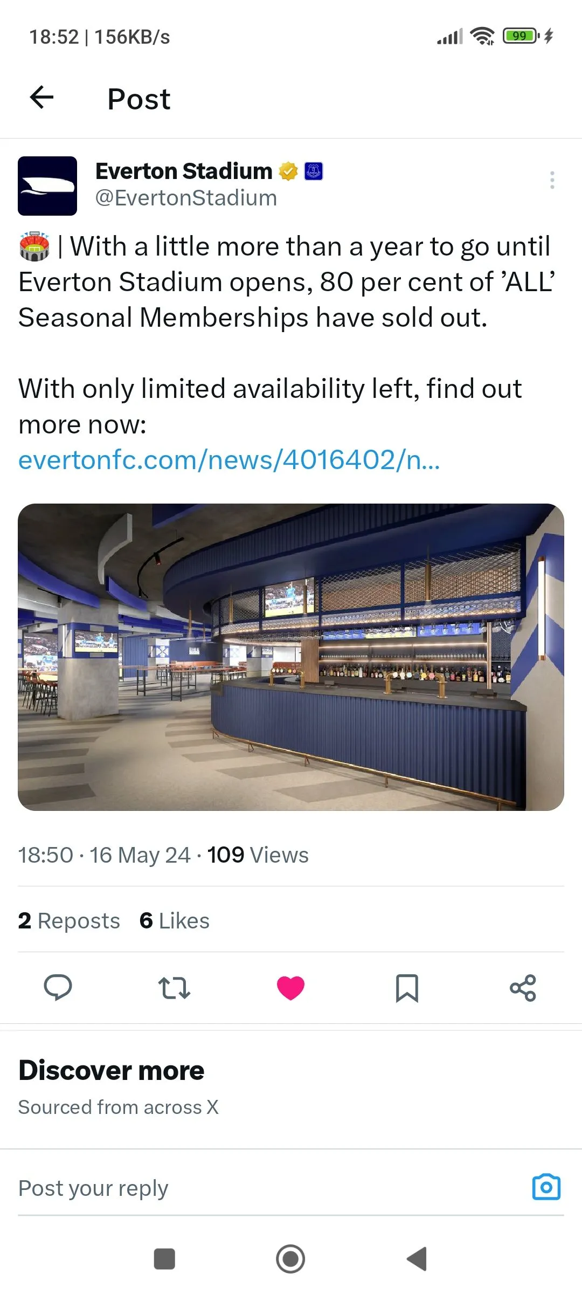Tap the Everton crest affiliation badge
This screenshot has height=1294, width=582.
(314, 171)
